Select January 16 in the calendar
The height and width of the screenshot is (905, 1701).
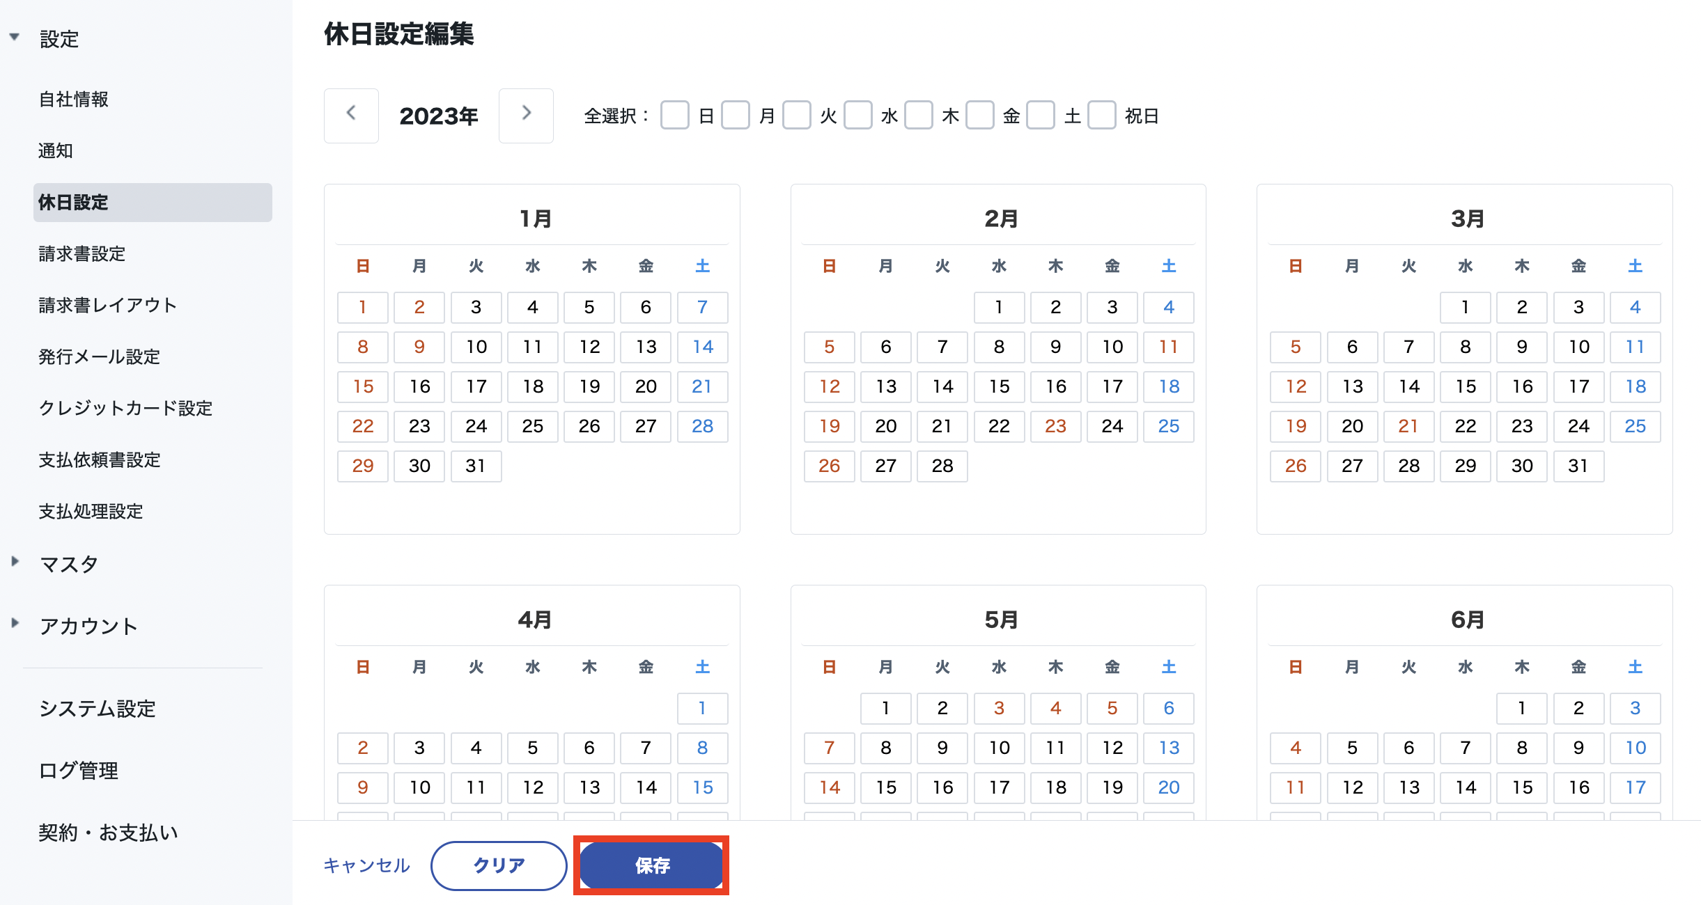(x=419, y=386)
